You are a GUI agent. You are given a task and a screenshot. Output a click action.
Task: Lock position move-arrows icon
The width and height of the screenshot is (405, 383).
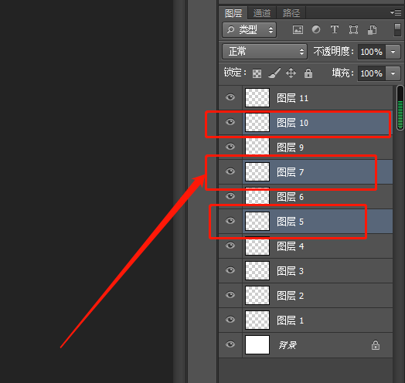tap(291, 73)
